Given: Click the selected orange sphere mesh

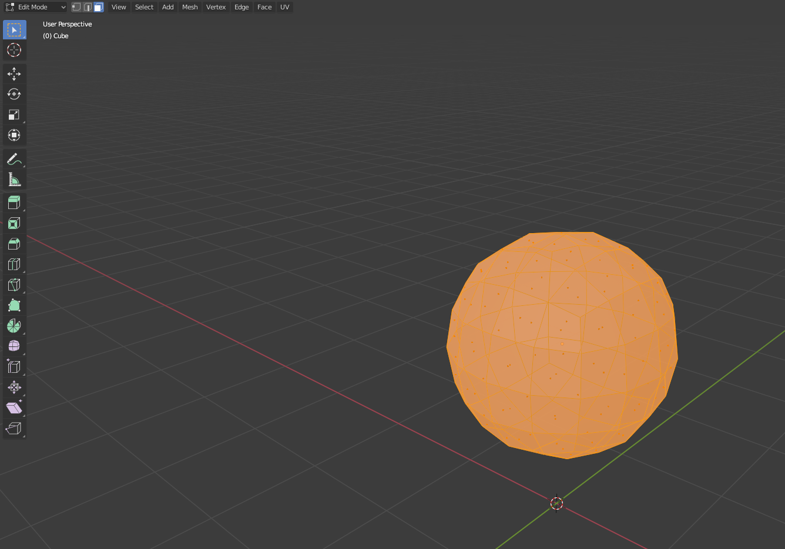Looking at the screenshot, I should pyautogui.click(x=562, y=345).
